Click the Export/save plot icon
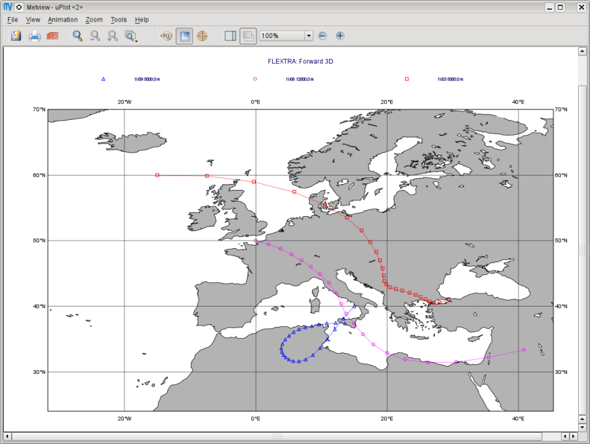590x444 pixels. click(16, 36)
